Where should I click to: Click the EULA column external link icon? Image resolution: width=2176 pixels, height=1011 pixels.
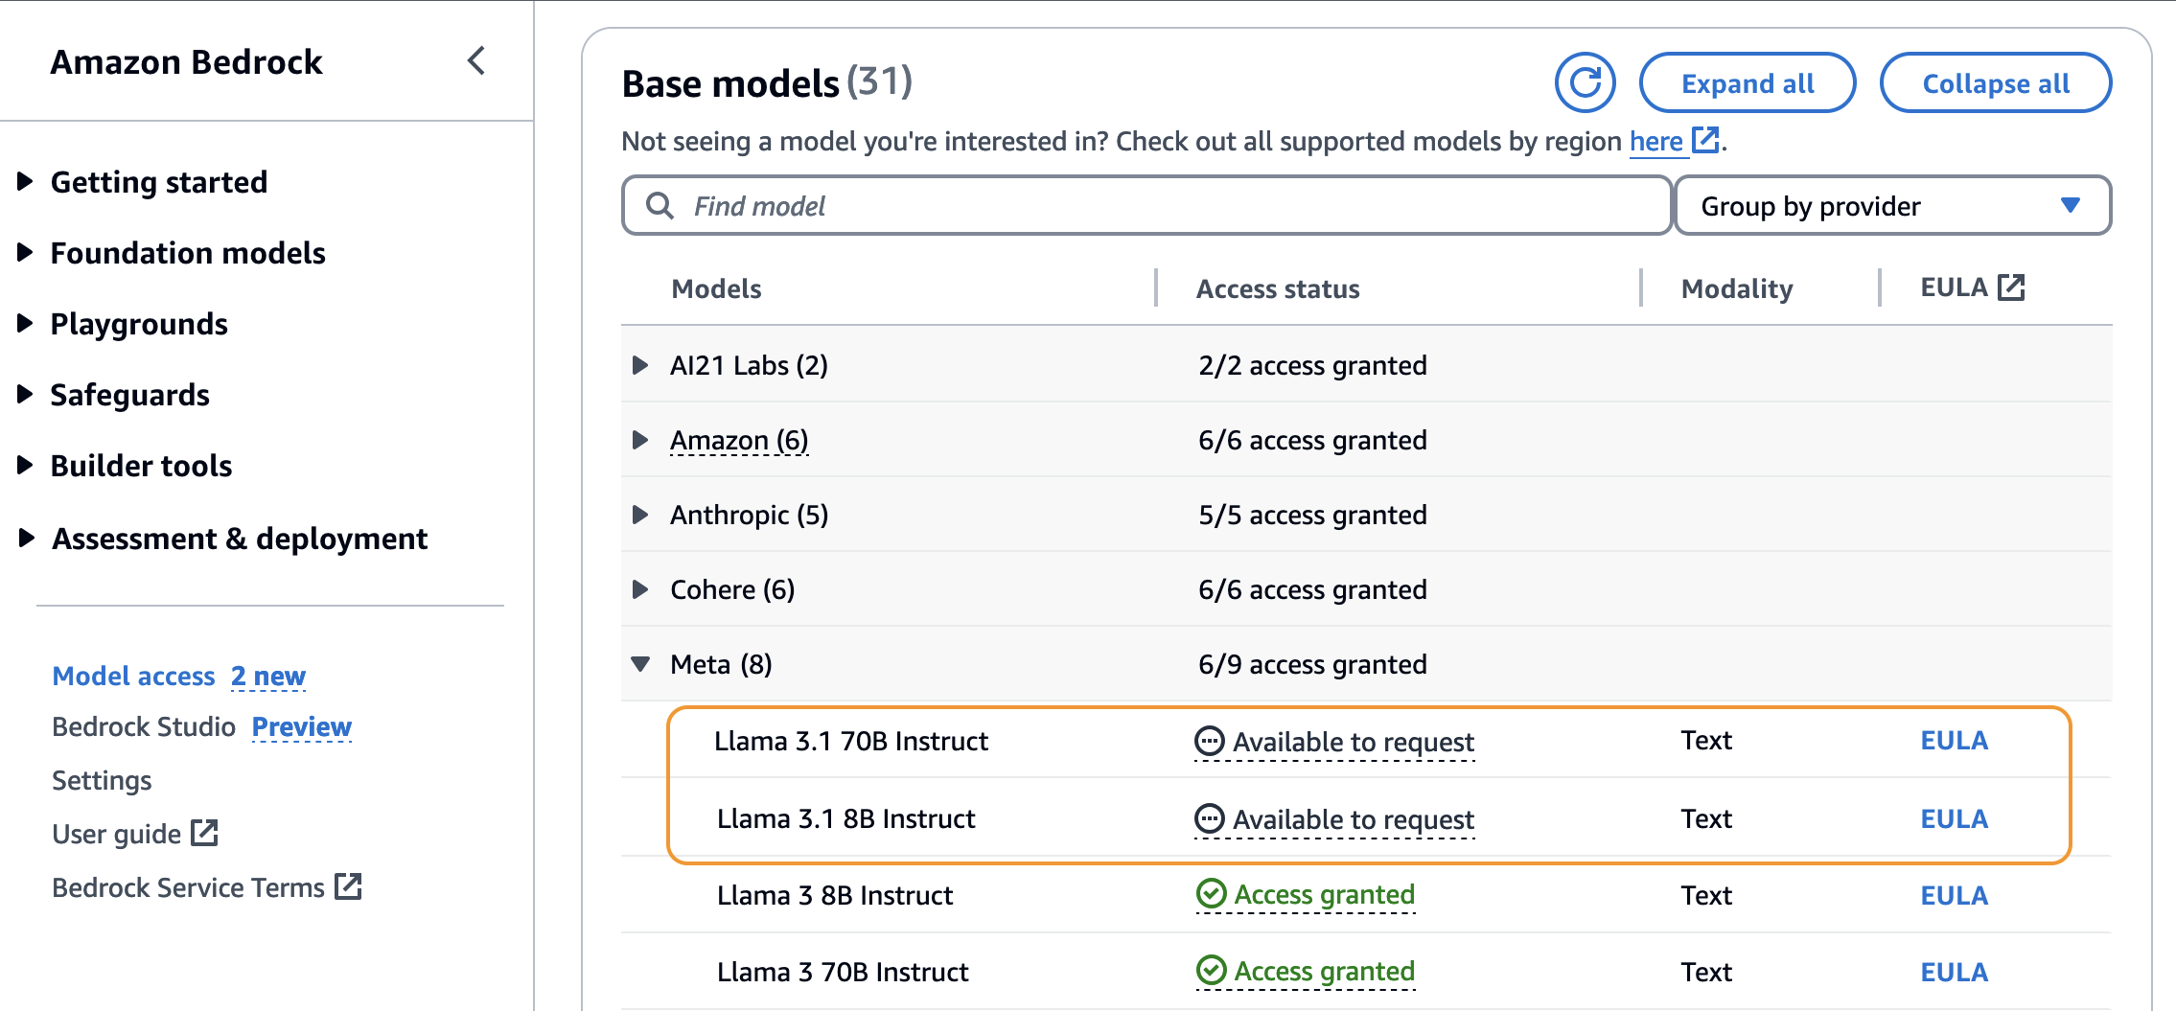(2011, 287)
